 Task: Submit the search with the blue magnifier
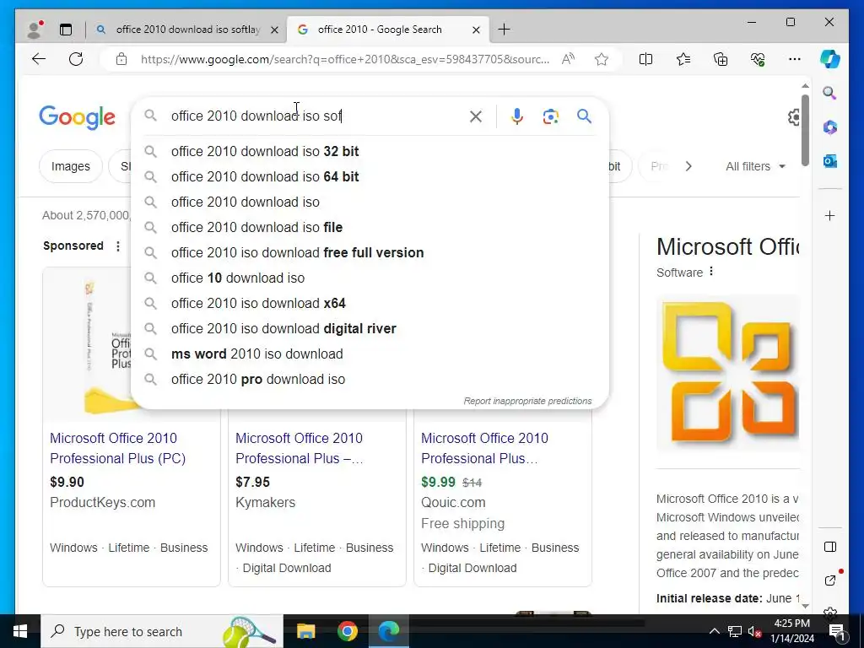[584, 116]
